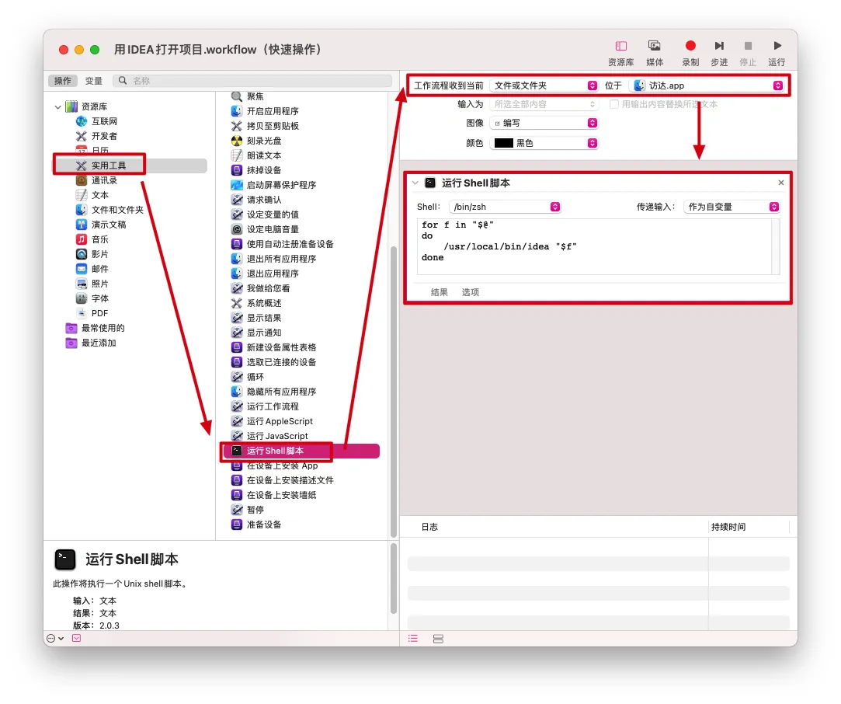Open the Shell /bin/zsh dropdown
841x704 pixels.
[x=505, y=207]
